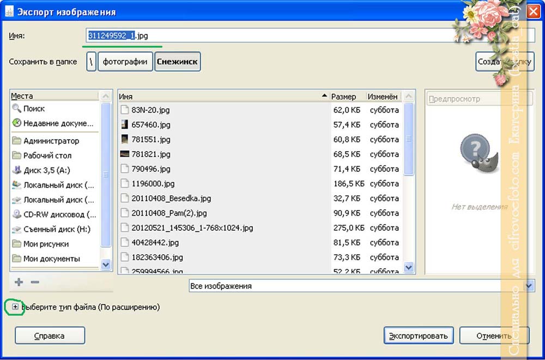The height and width of the screenshot is (360, 545).
Task: Sort files by Изменён column
Action: tap(383, 97)
